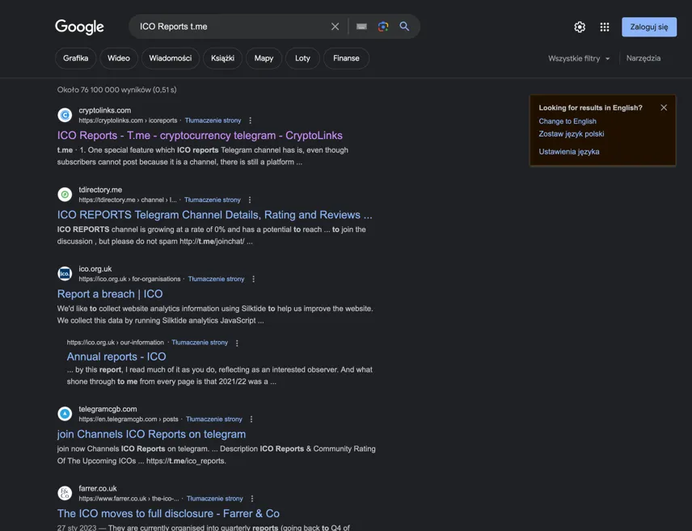Click 'Tłumaczenie strony' for farrer.co.uk result
The width and height of the screenshot is (692, 531).
(215, 499)
